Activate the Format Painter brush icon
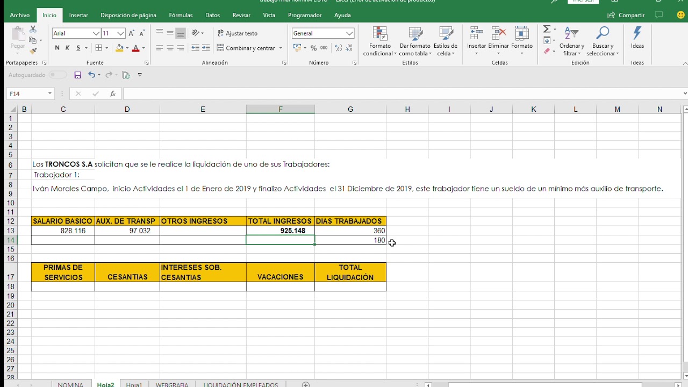Screen dimensions: 688x387 tap(33, 51)
